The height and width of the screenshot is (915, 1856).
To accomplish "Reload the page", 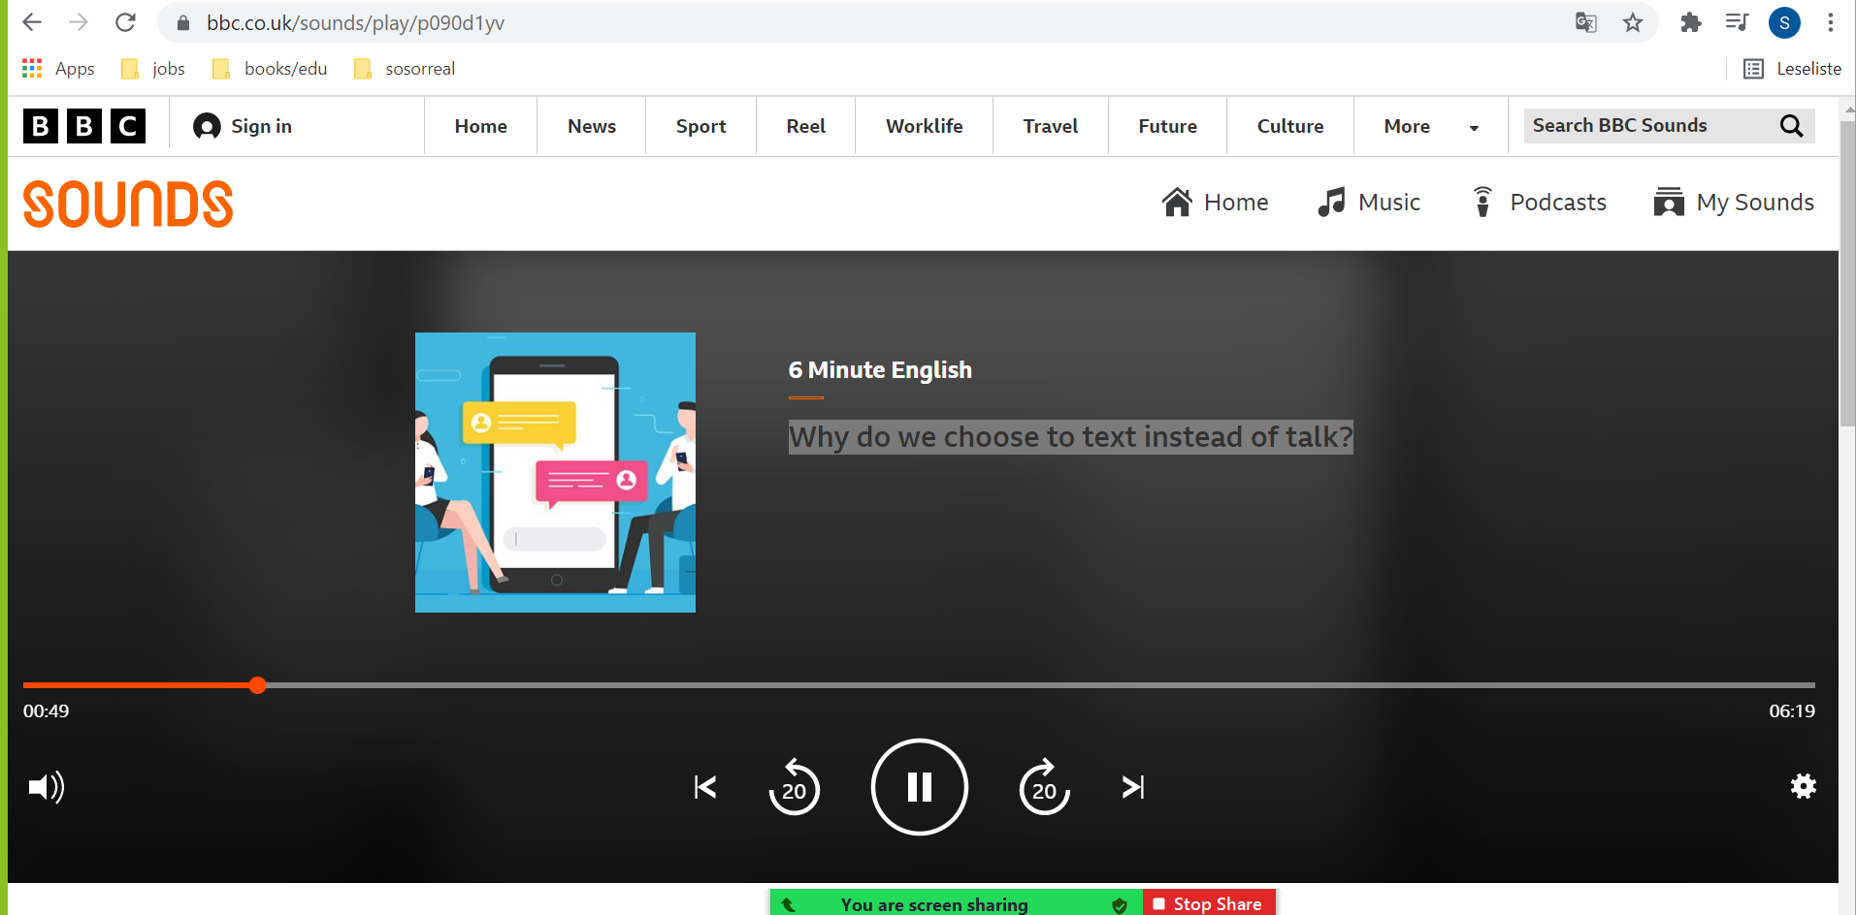I will click(x=125, y=22).
